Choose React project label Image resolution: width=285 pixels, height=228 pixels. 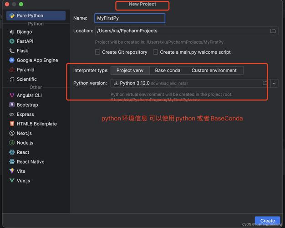coord(23,152)
